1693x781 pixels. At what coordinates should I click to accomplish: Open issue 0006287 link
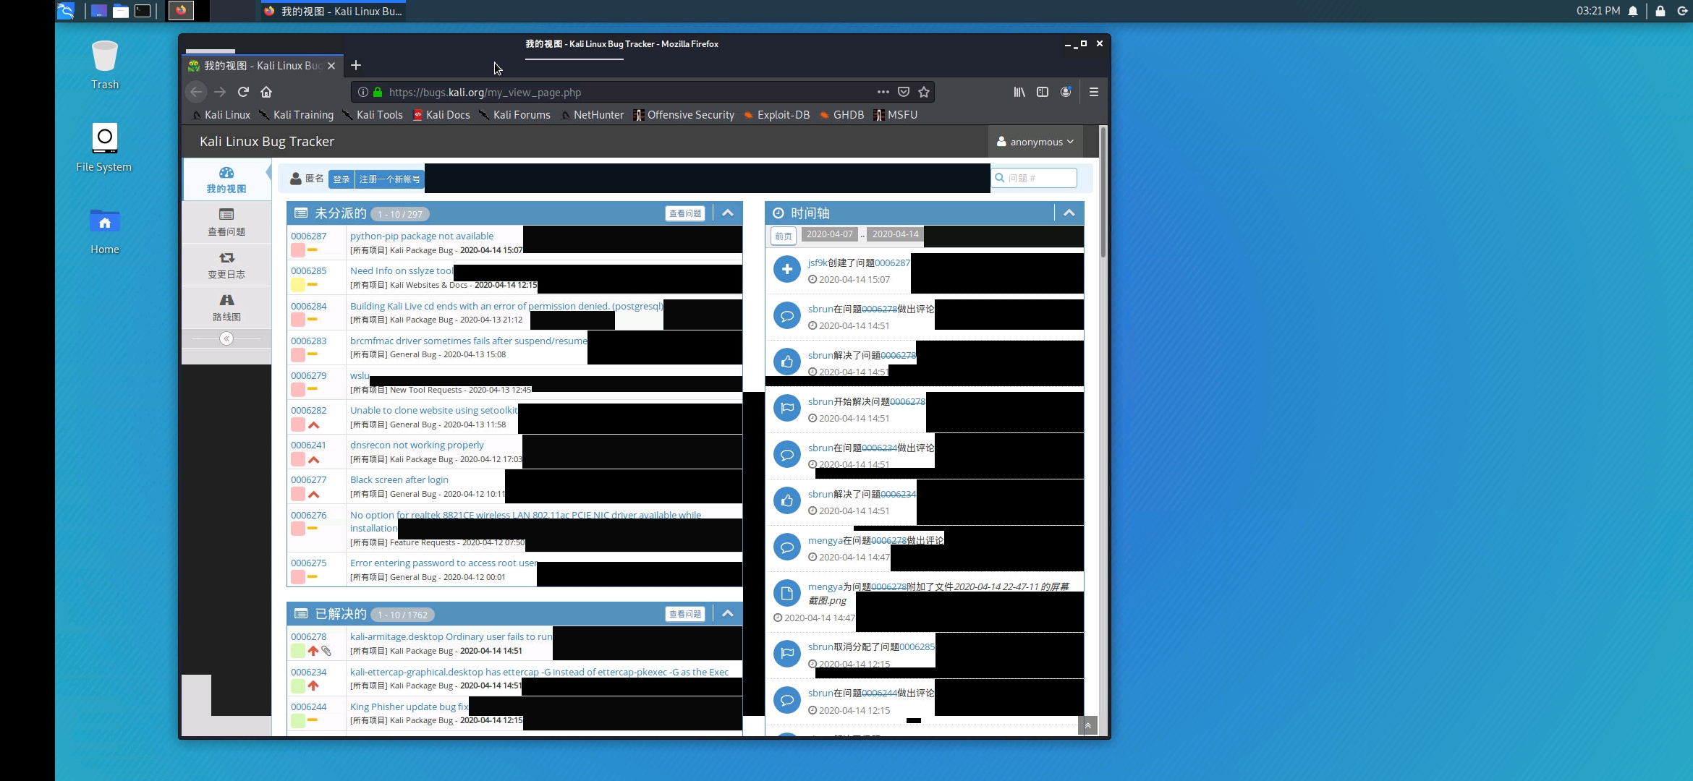coord(309,236)
